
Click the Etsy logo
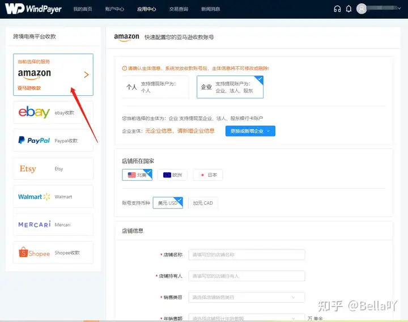click(28, 169)
